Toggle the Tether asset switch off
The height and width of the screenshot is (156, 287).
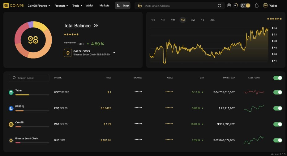[278, 92]
